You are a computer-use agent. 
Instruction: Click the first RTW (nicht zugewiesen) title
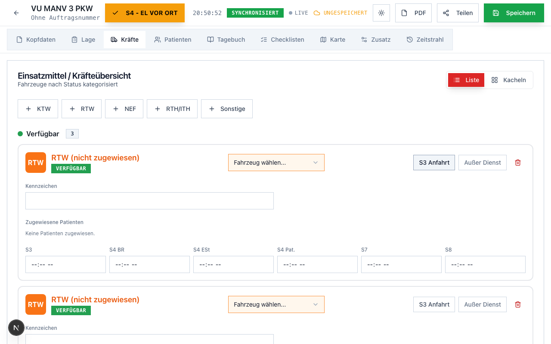[95, 158]
